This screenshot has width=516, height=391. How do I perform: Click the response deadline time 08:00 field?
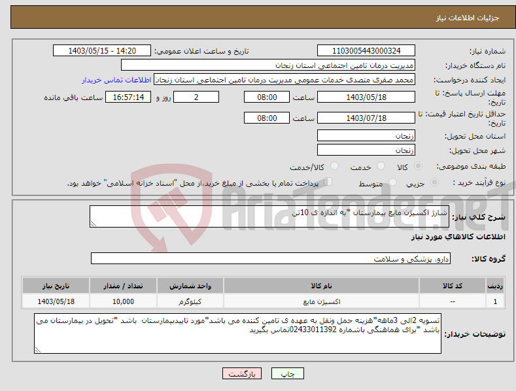pyautogui.click(x=267, y=97)
